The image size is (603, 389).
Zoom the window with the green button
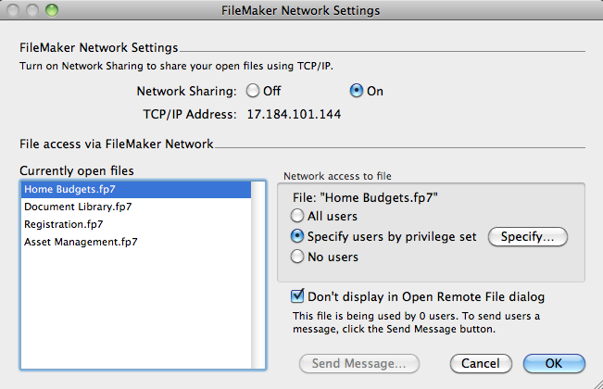pos(50,10)
